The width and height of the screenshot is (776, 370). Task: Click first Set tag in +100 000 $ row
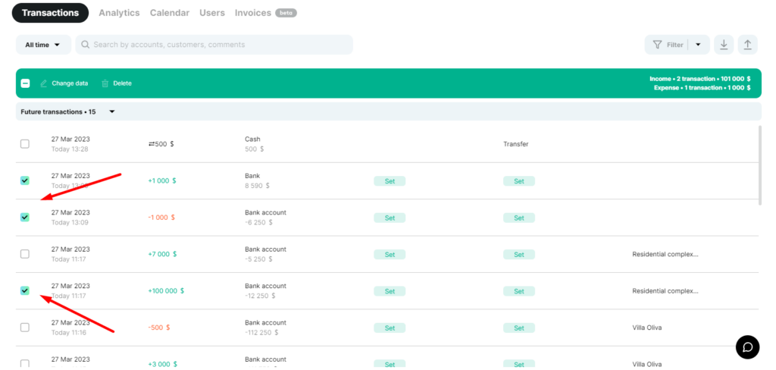pyautogui.click(x=390, y=291)
